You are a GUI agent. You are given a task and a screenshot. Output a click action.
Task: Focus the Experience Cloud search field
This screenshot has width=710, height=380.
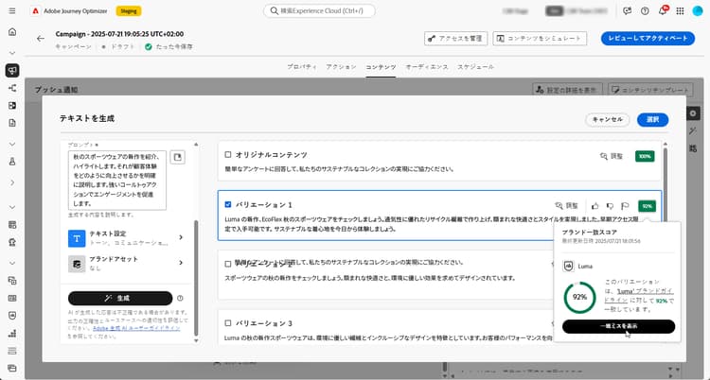tap(319, 10)
